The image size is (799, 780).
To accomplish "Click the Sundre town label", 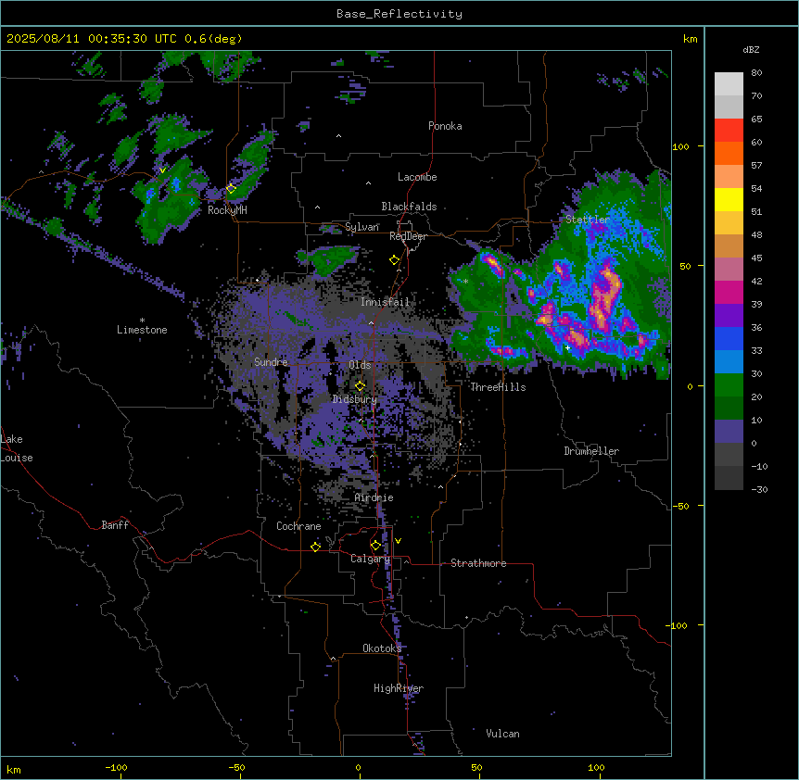I will pos(271,362).
